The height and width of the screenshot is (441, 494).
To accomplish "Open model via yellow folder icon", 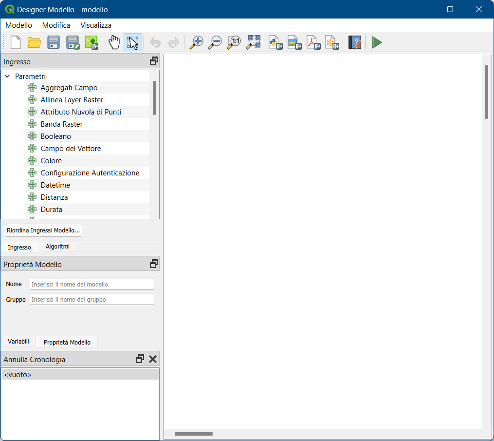I will 35,42.
